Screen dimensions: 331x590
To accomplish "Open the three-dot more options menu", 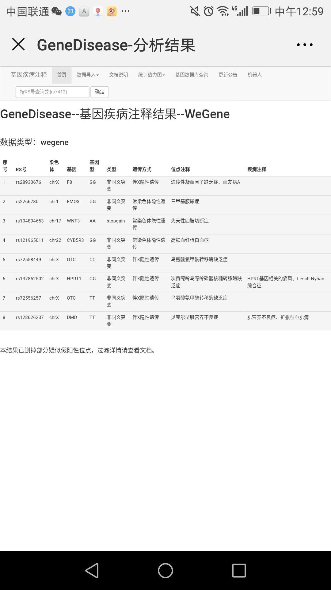I will [305, 45].
